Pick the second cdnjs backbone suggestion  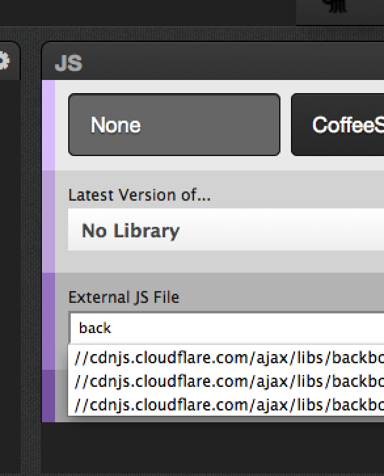tap(229, 382)
